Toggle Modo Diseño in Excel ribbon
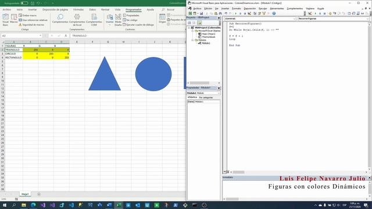Screen dimensions: 372x209 click(x=118, y=20)
